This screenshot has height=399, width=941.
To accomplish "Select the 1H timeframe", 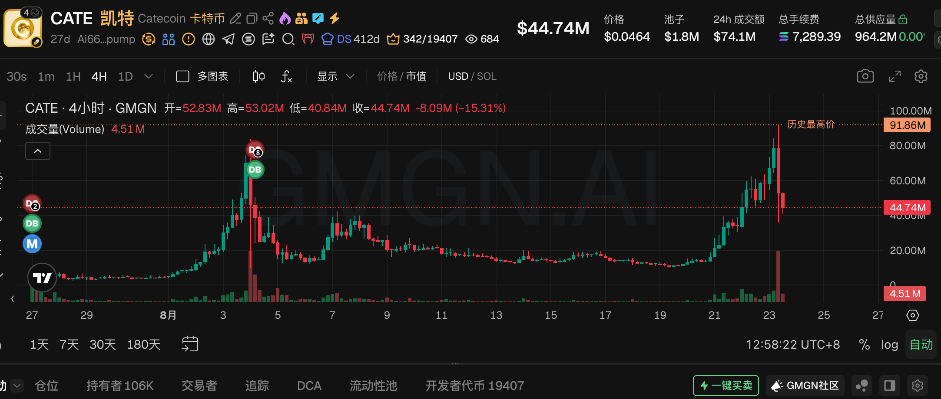I will point(73,77).
